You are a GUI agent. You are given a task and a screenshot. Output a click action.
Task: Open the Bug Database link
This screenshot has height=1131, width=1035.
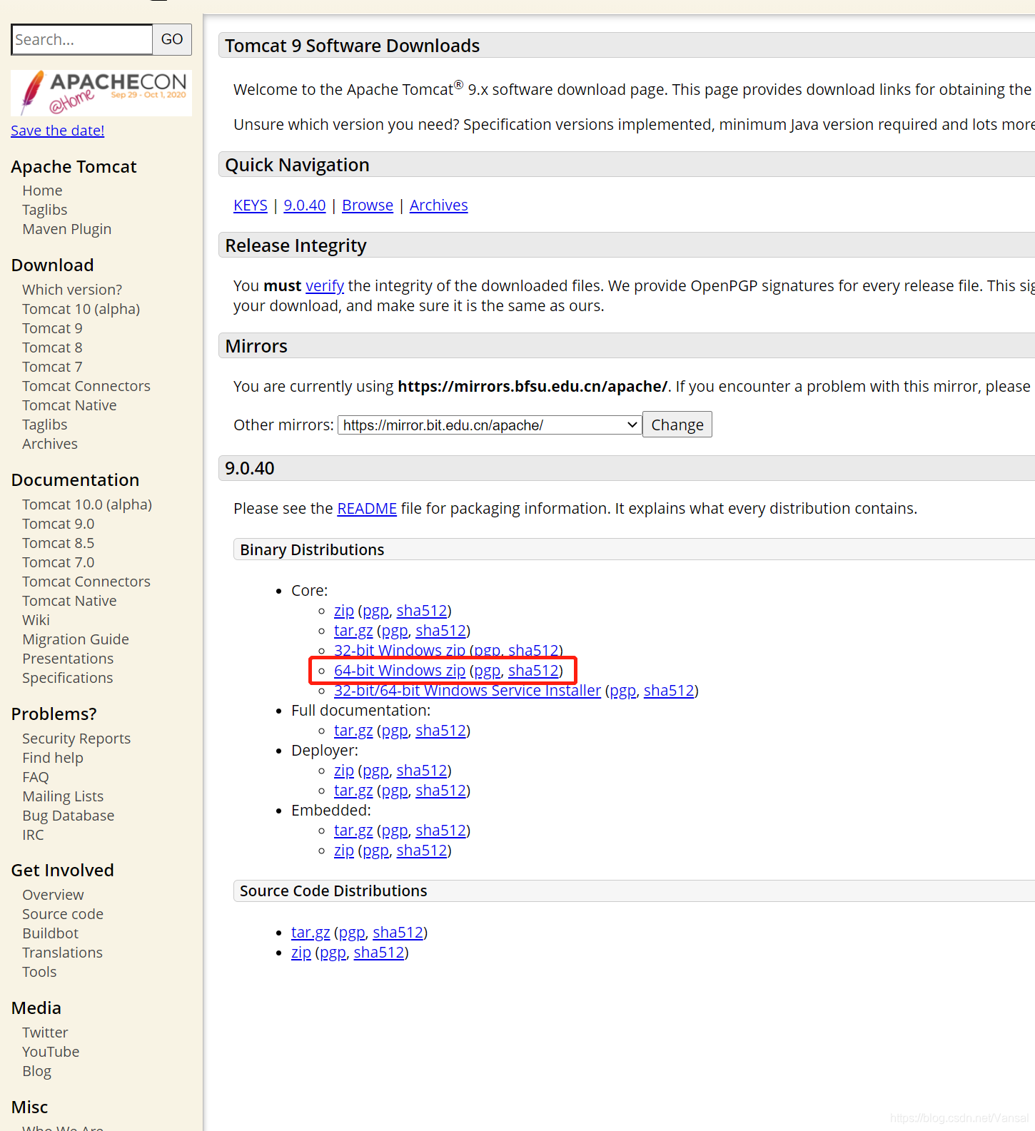69,816
